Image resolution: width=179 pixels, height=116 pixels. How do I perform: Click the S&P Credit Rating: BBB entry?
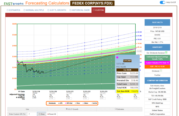pyautogui.click(x=157, y=99)
